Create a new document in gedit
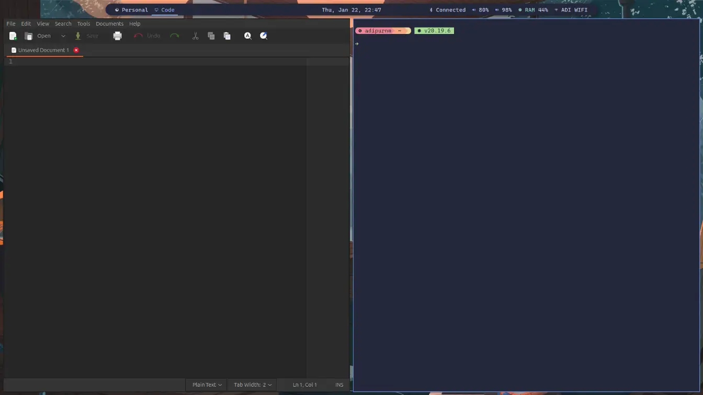This screenshot has width=703, height=395. [x=13, y=36]
